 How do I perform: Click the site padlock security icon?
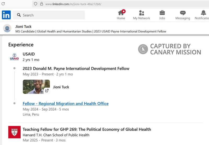coord(41,4)
